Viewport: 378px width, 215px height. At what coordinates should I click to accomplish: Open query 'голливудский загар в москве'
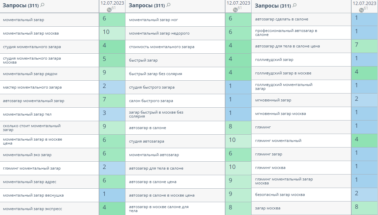click(283, 73)
